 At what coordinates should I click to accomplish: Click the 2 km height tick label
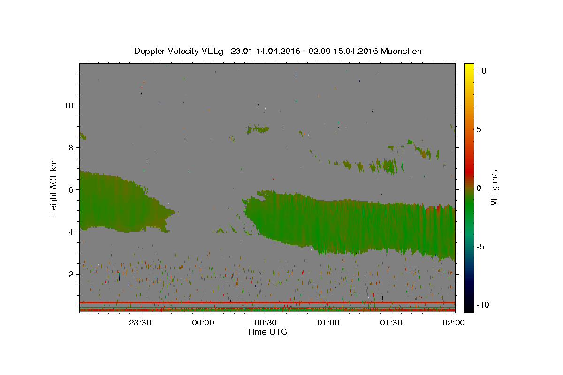70,274
